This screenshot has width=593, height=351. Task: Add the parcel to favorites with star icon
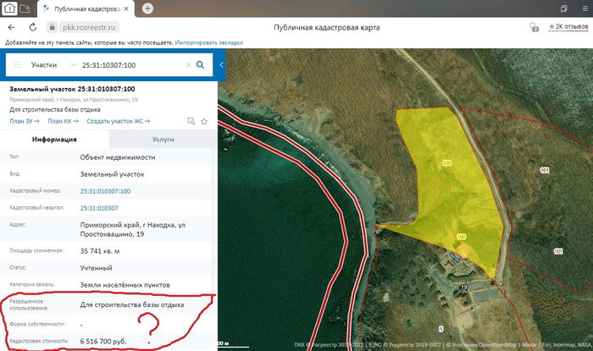(x=204, y=121)
